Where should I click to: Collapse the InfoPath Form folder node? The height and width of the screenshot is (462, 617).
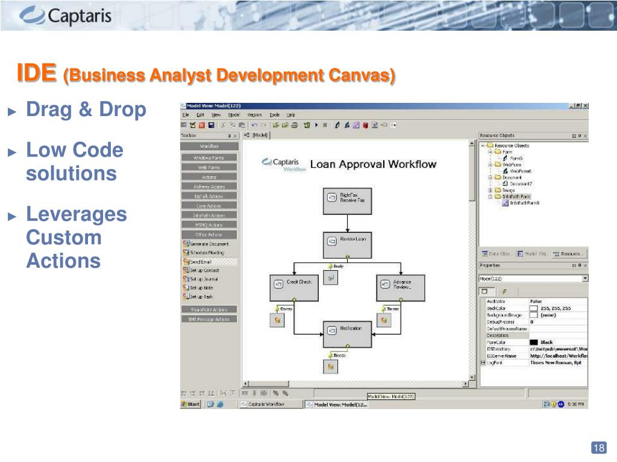[x=490, y=197]
